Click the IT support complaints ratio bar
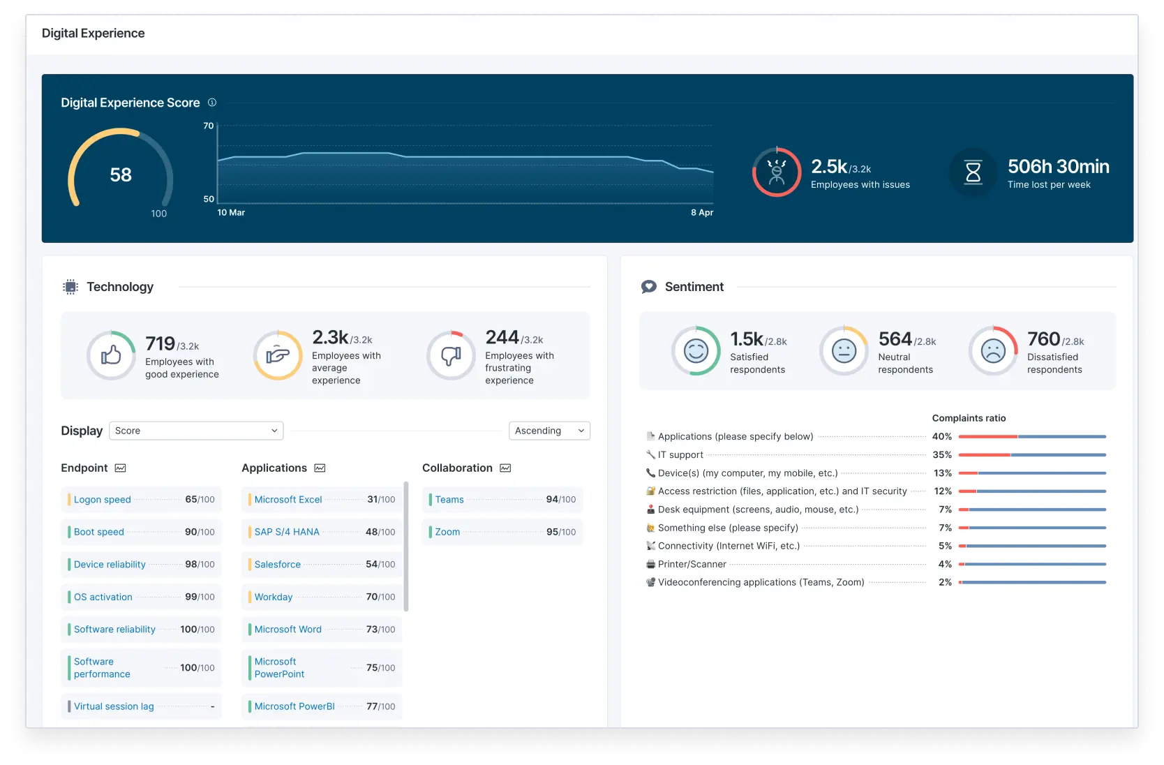The image size is (1164, 765). (1032, 455)
